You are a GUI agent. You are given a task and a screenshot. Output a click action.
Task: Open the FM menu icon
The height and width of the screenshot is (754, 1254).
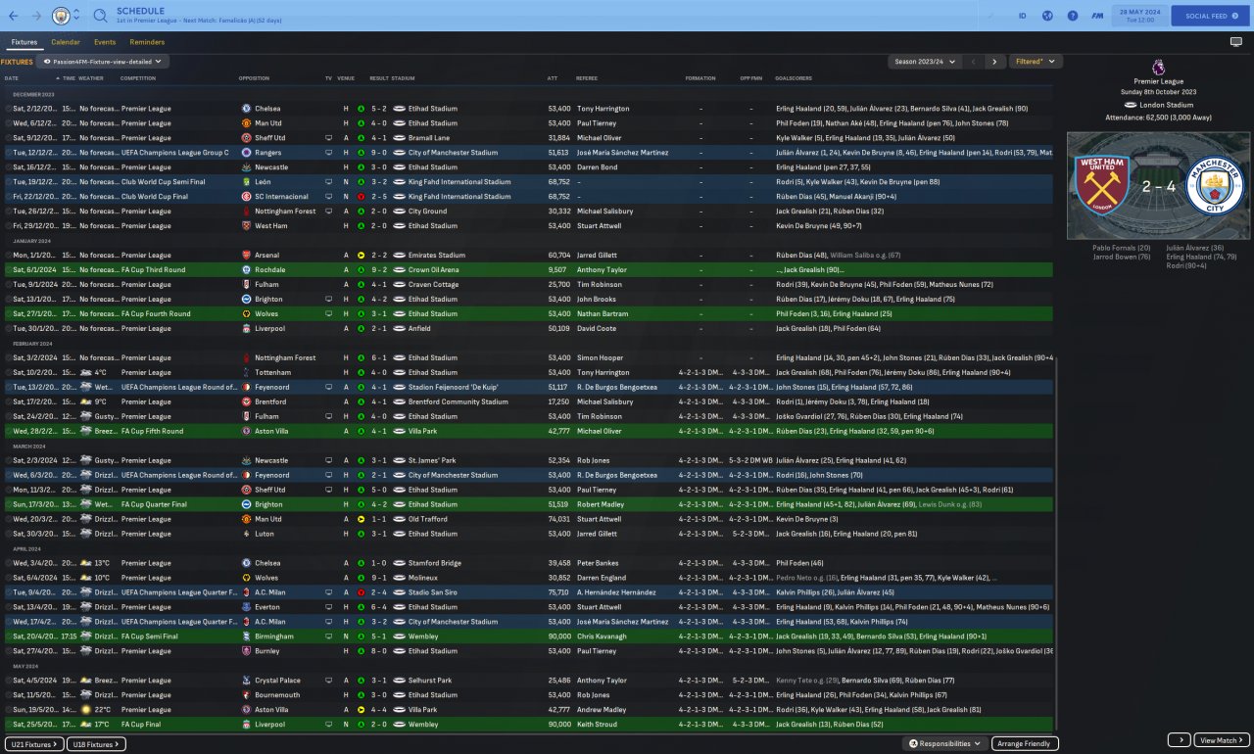[x=1098, y=16]
